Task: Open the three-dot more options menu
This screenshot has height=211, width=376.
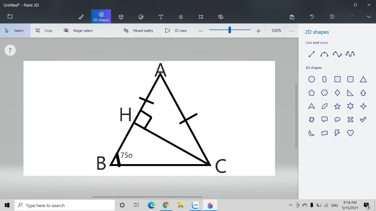Action: point(291,31)
